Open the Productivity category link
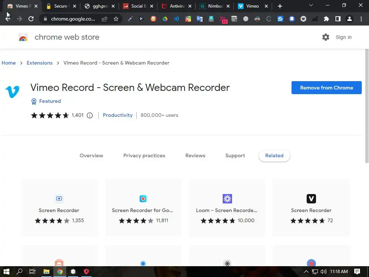Screen dimensions: 369x277 point(118,115)
